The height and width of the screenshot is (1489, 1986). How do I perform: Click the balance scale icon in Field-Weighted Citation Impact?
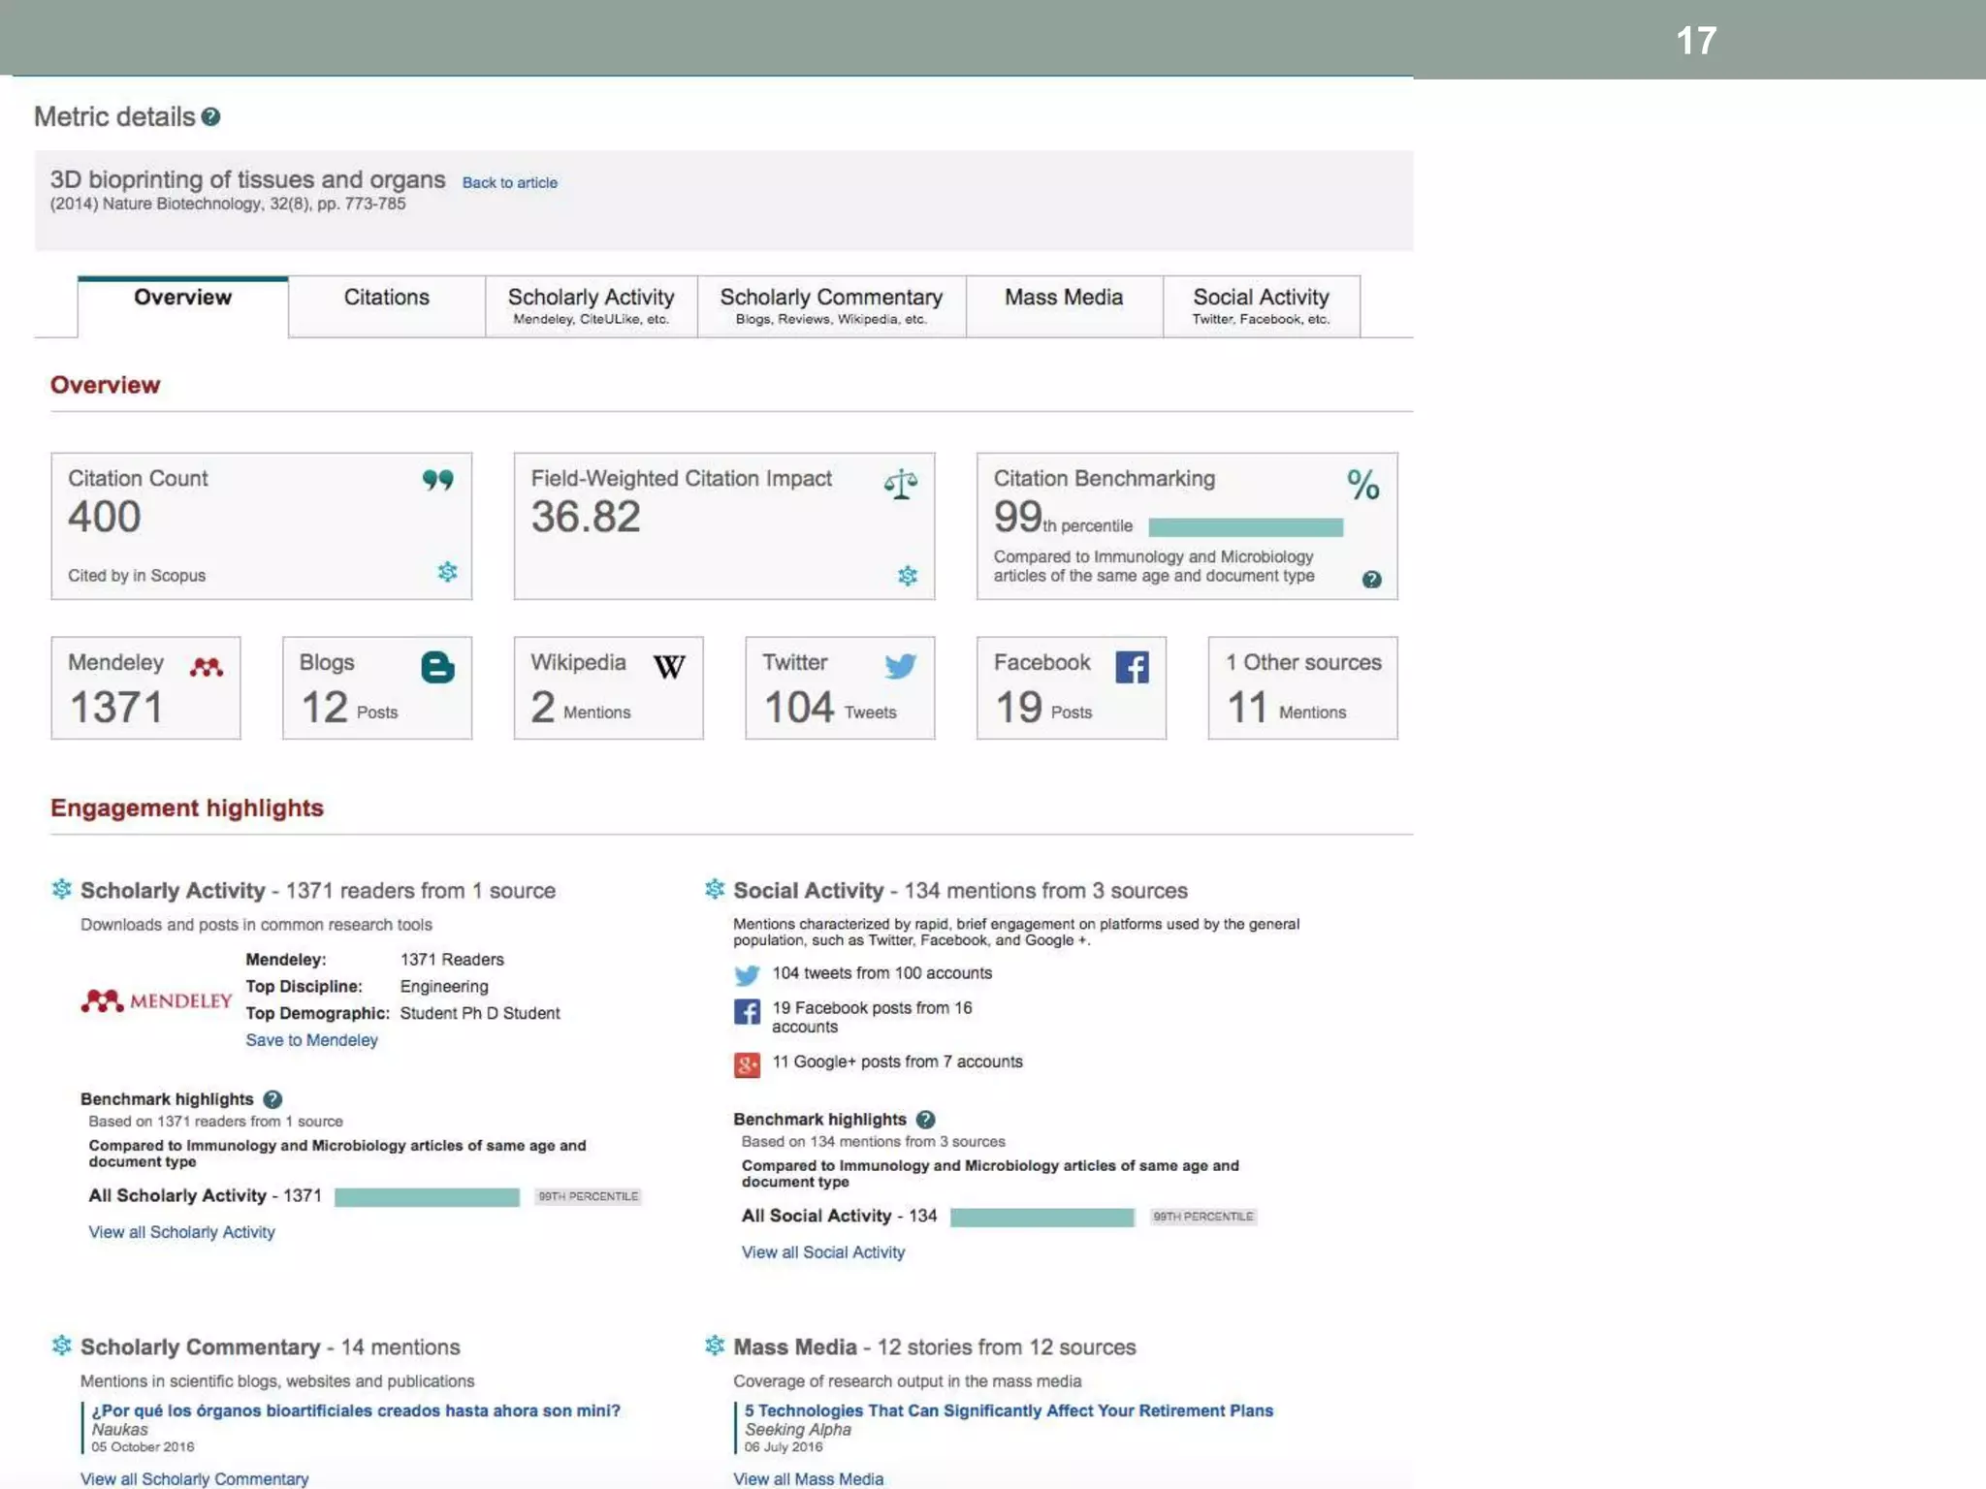point(900,484)
